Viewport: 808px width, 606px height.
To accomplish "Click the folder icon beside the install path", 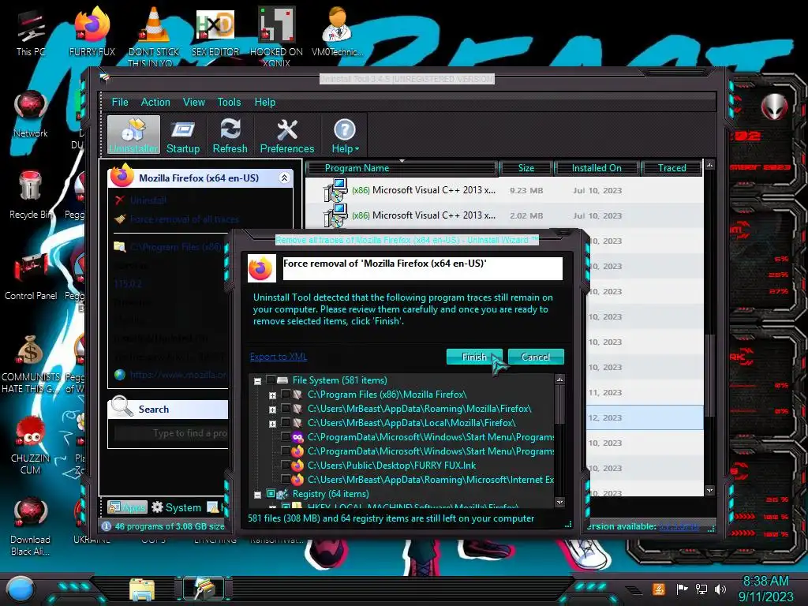I will point(120,246).
